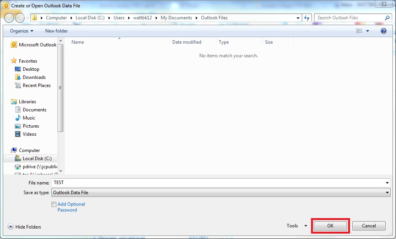The image size is (396, 239).
Task: Open the address bar history dropdown
Action: tap(298, 18)
